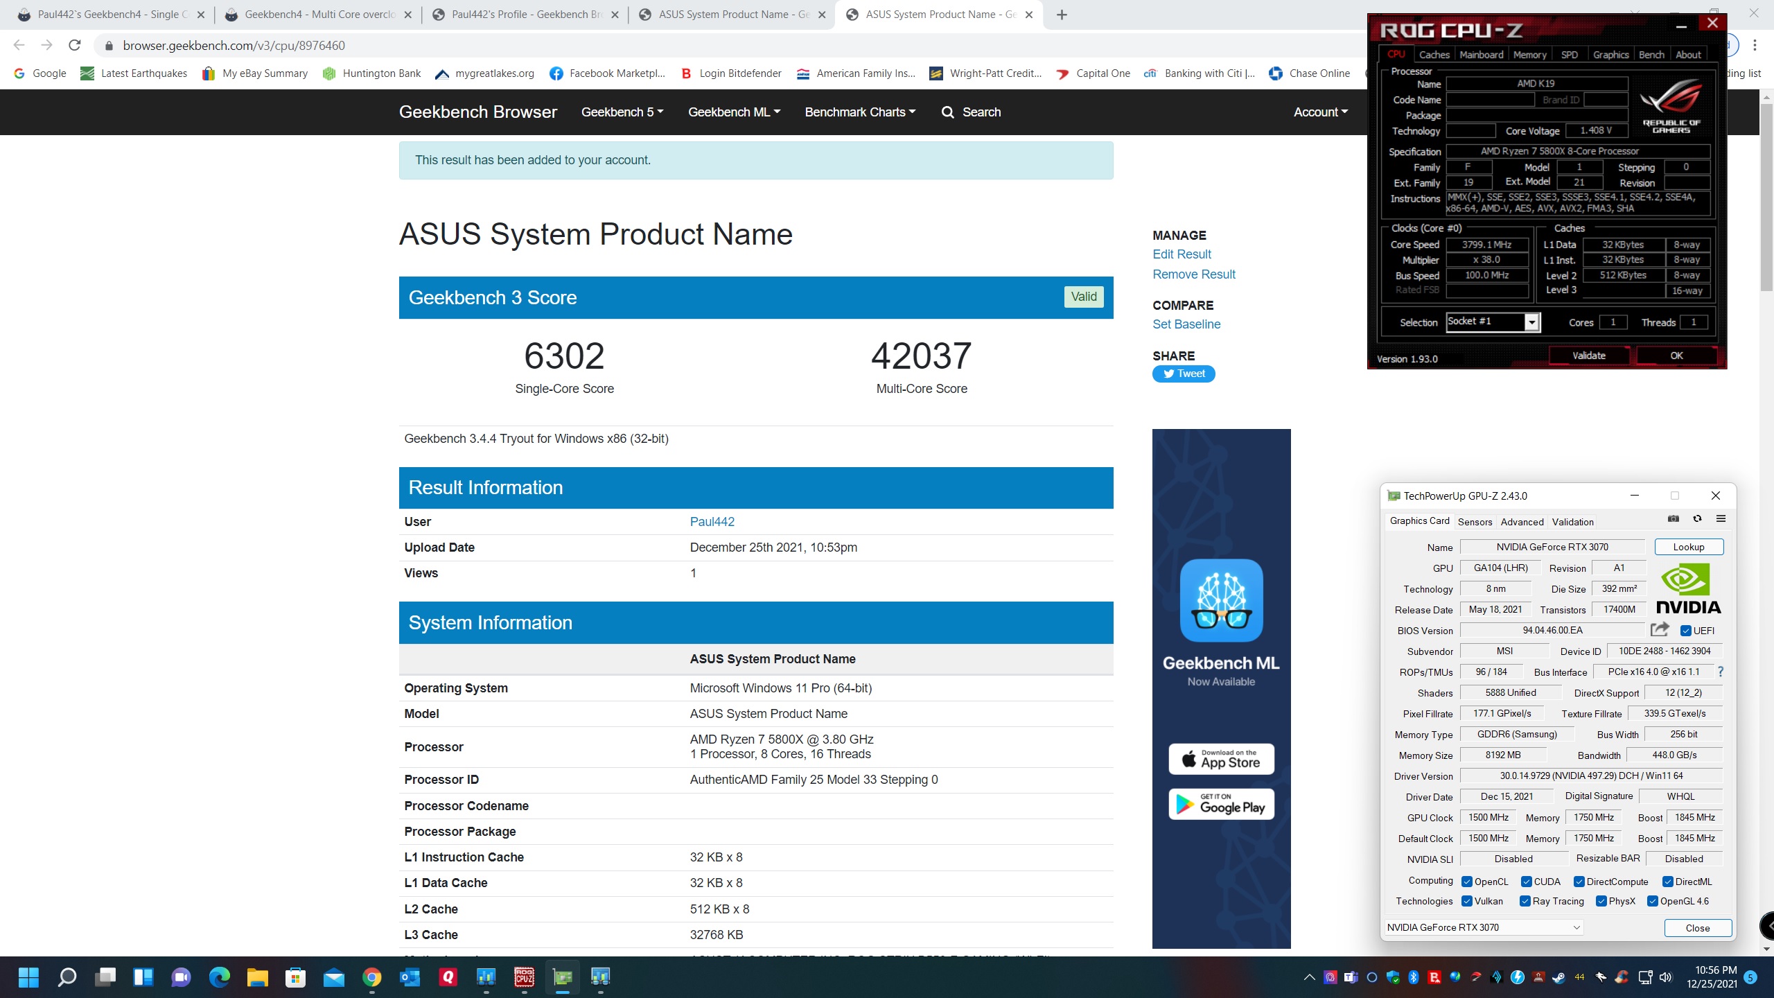1774x998 pixels.
Task: Open the SPD tab in CPU-Z
Action: click(1569, 55)
